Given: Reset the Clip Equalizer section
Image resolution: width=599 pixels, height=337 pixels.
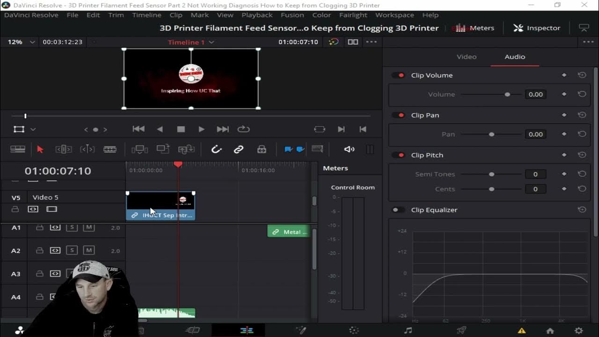Looking at the screenshot, I should [582, 210].
